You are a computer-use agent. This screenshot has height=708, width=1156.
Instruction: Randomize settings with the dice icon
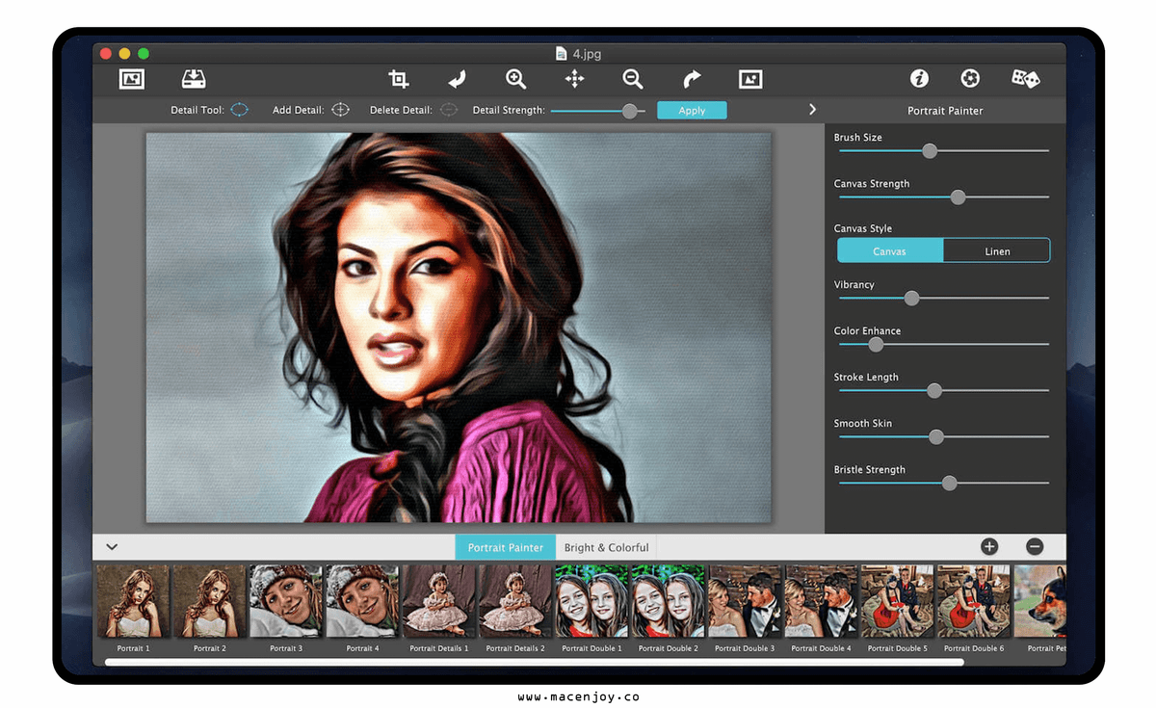pos(1025,79)
